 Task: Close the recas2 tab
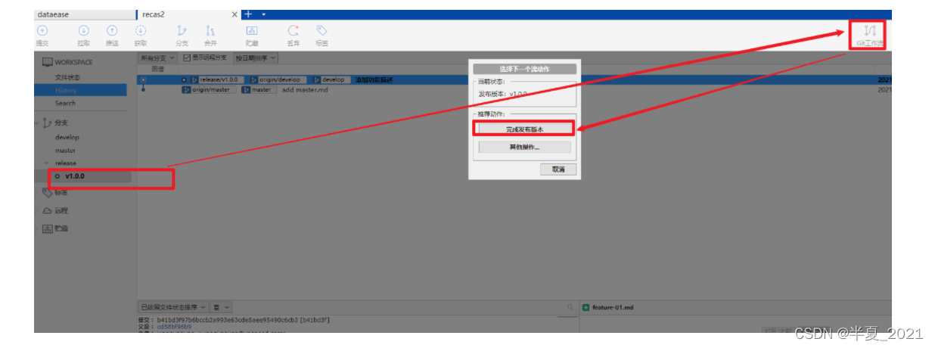pos(235,14)
